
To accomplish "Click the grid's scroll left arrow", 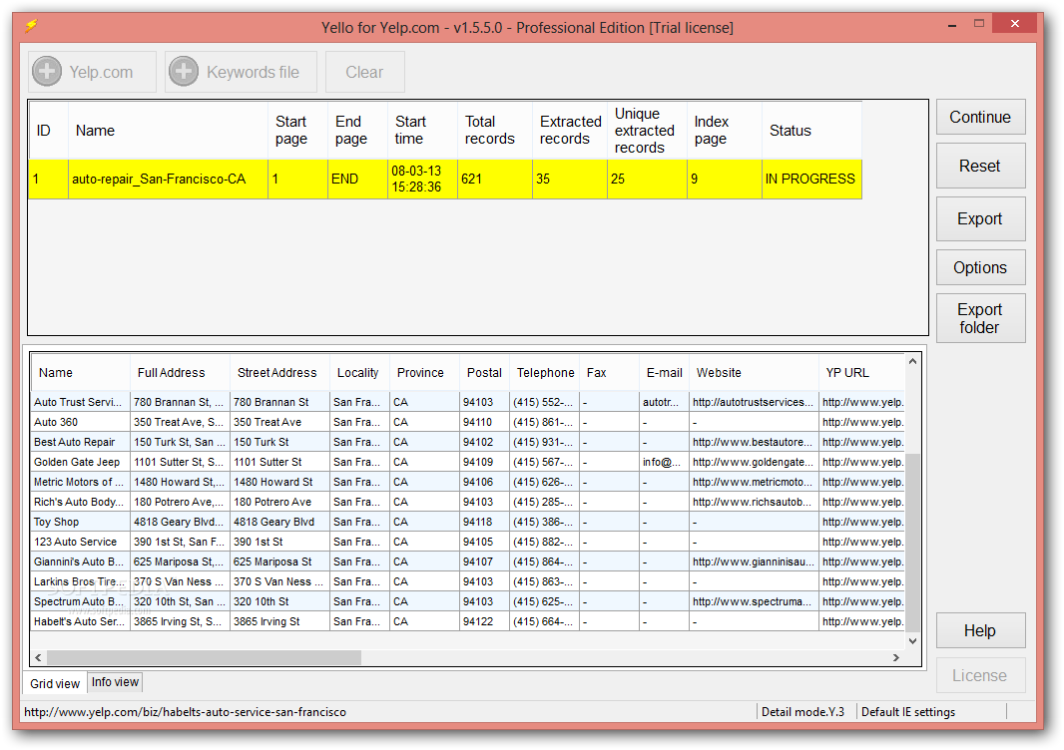I will 38,658.
